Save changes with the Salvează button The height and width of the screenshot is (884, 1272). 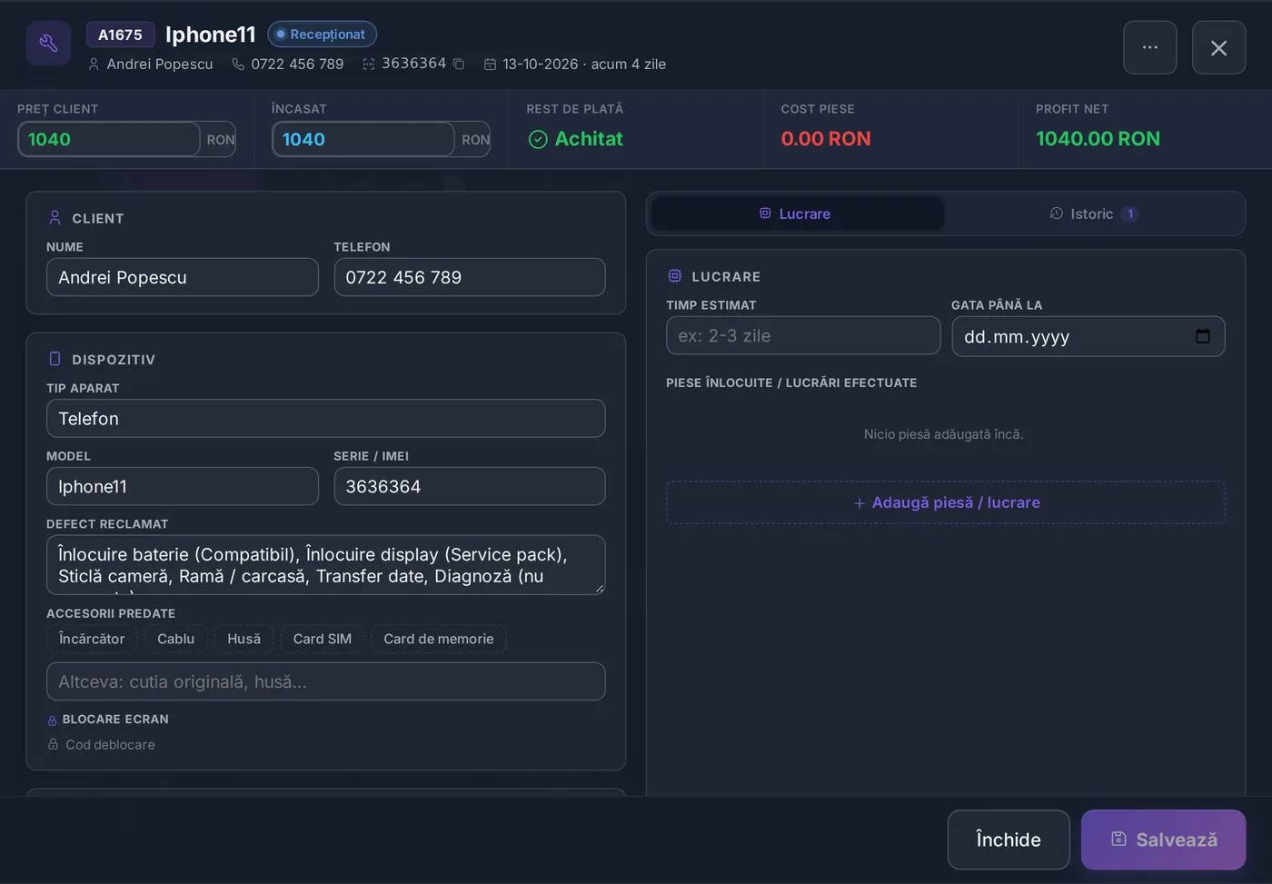point(1163,839)
